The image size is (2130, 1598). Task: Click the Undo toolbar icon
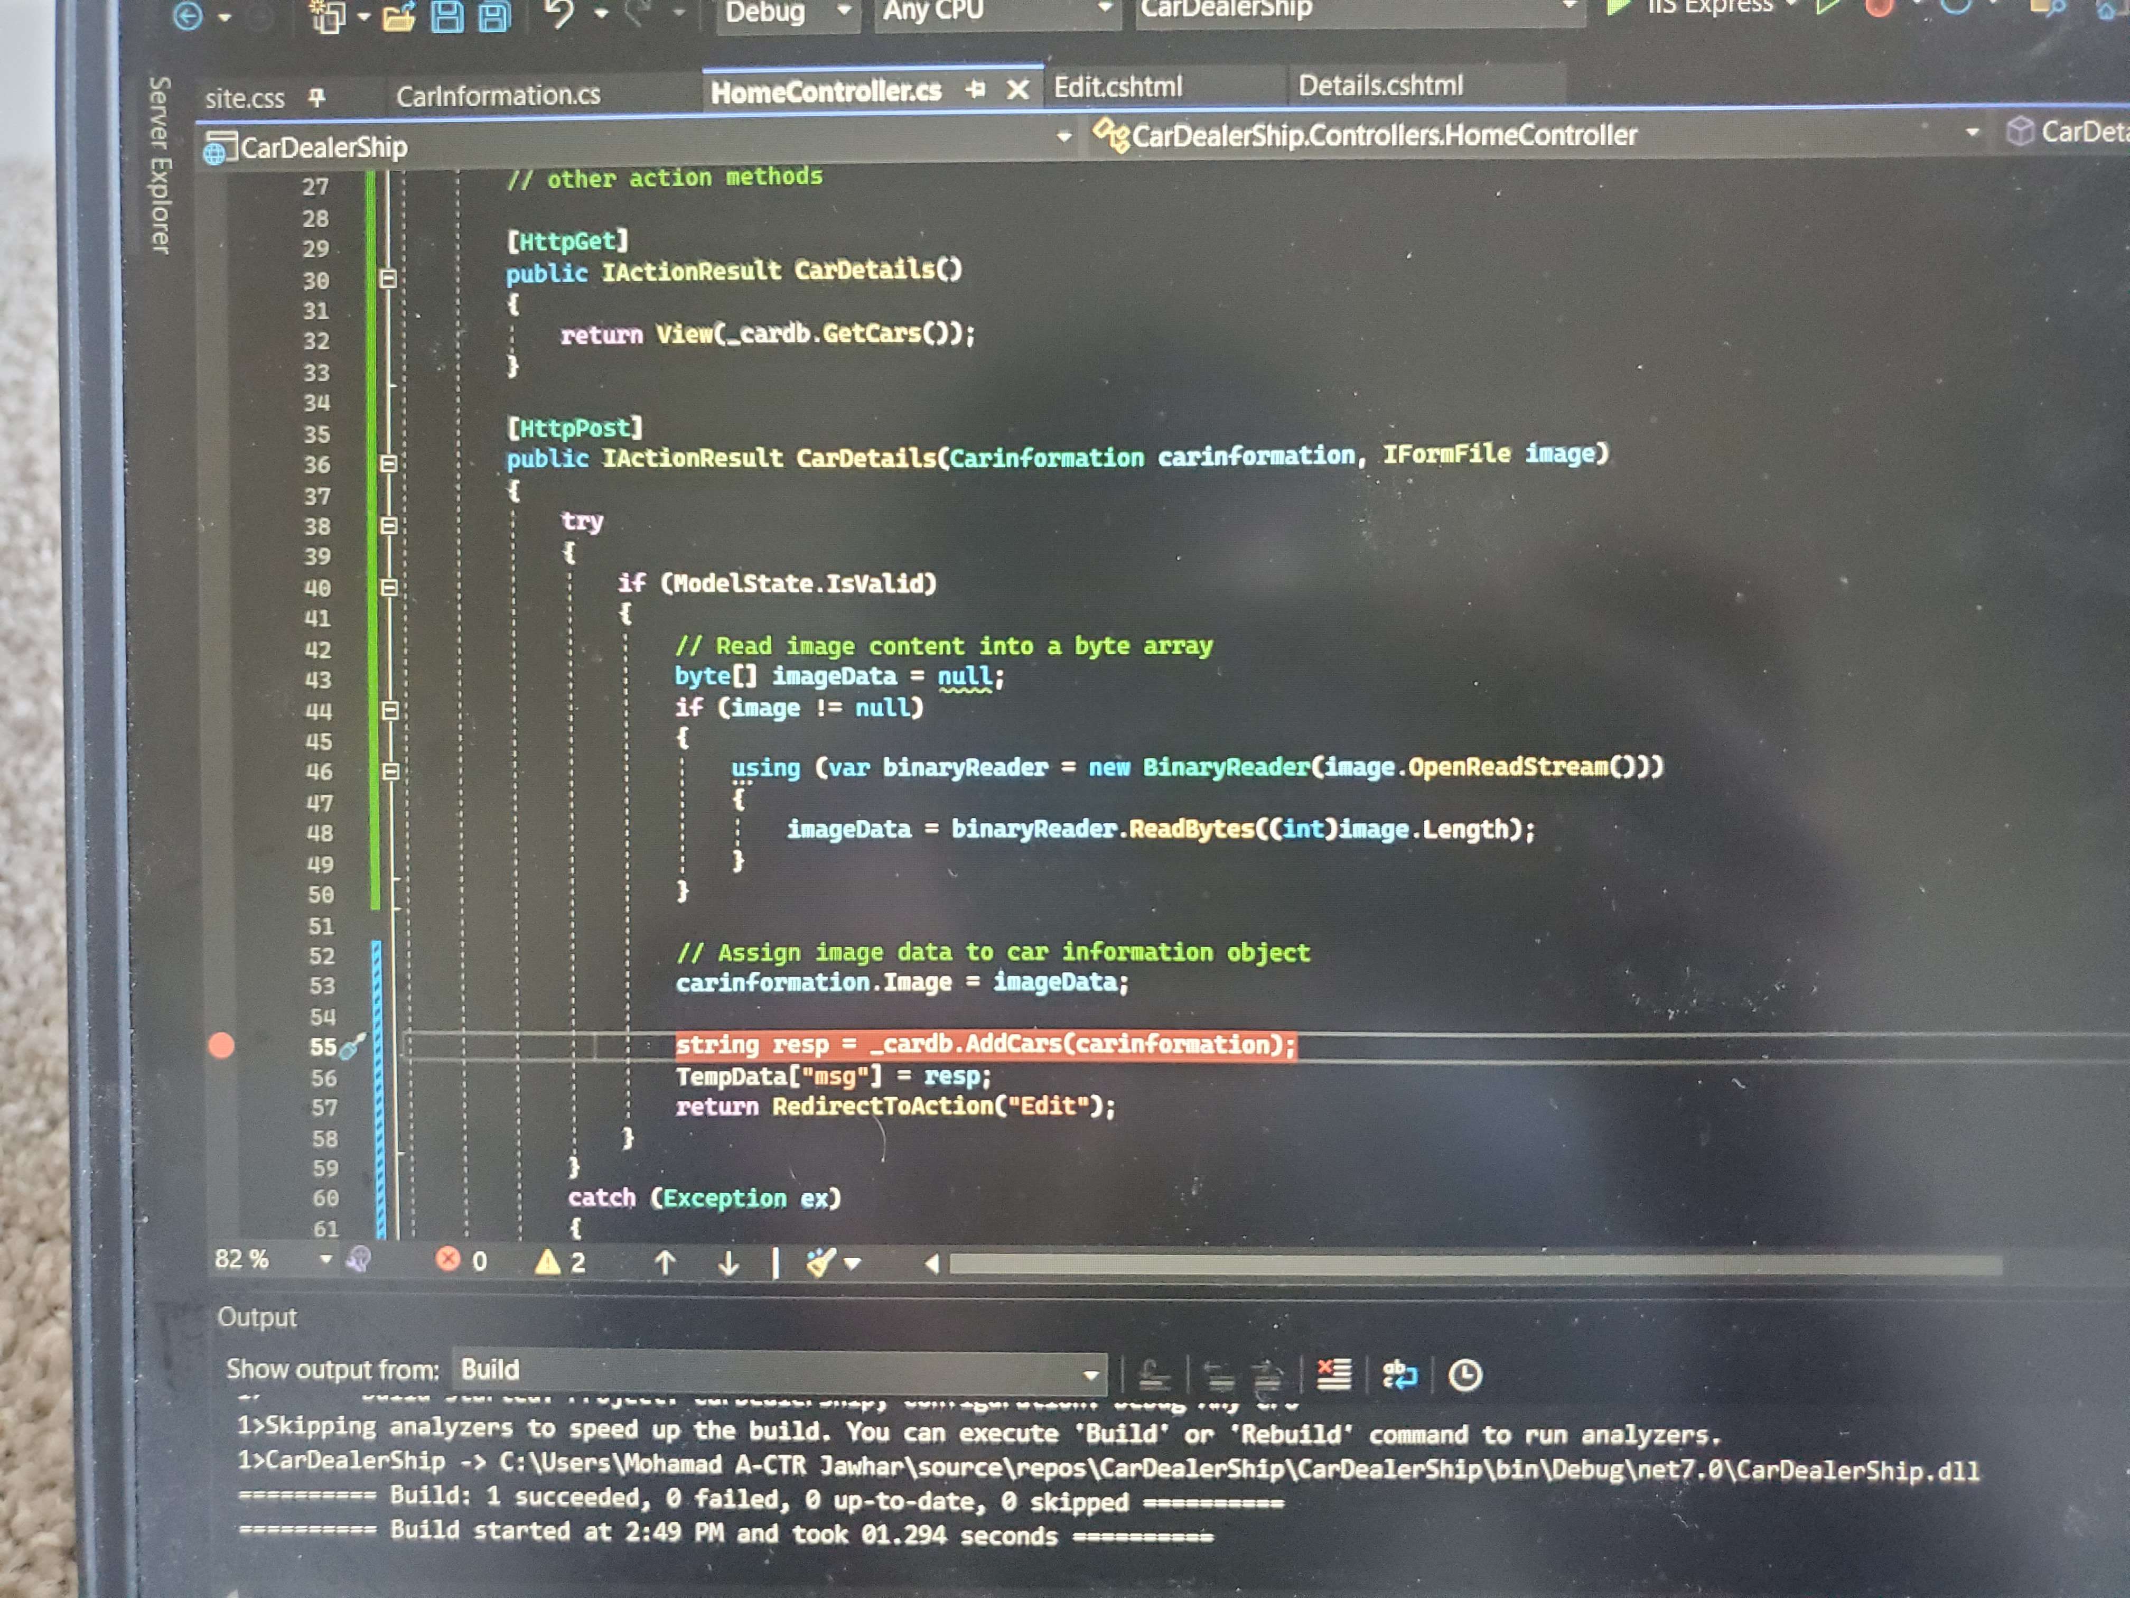[559, 14]
